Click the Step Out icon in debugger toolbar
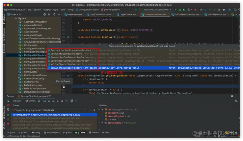Viewport: 243px width, 141px height. coord(57,101)
